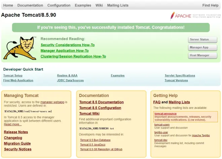Open Tomcat 8.5 Git Repository at GitHub
222x159 pixels.
point(101,149)
